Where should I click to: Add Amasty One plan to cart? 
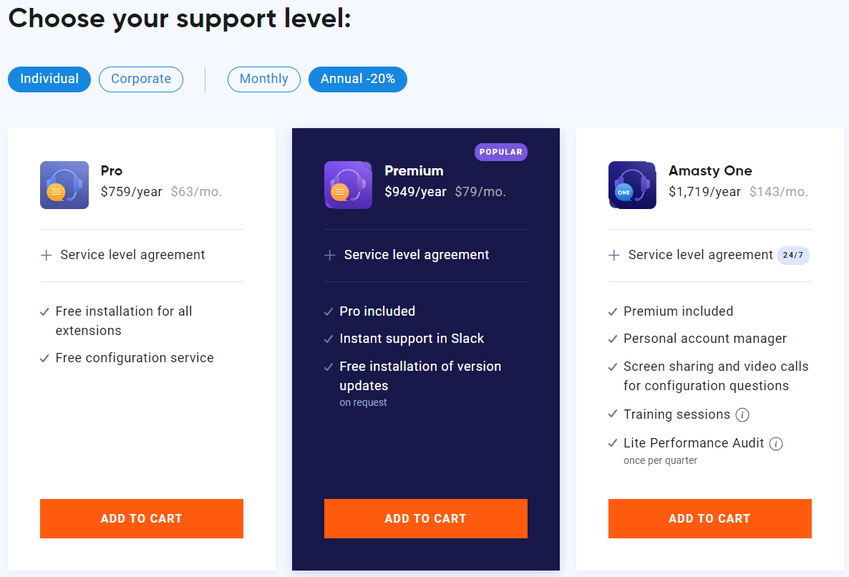(x=710, y=518)
